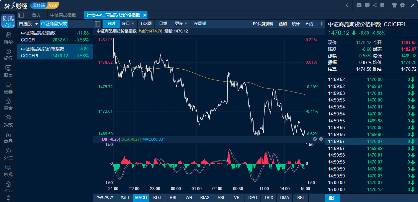Open the 基金 (Funds) sidebar icon
The image size is (418, 202).
(8, 104)
